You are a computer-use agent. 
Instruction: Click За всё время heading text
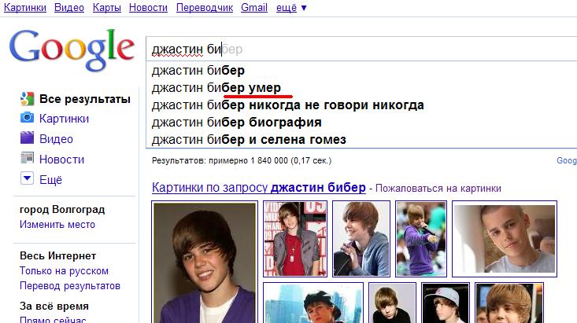54,306
